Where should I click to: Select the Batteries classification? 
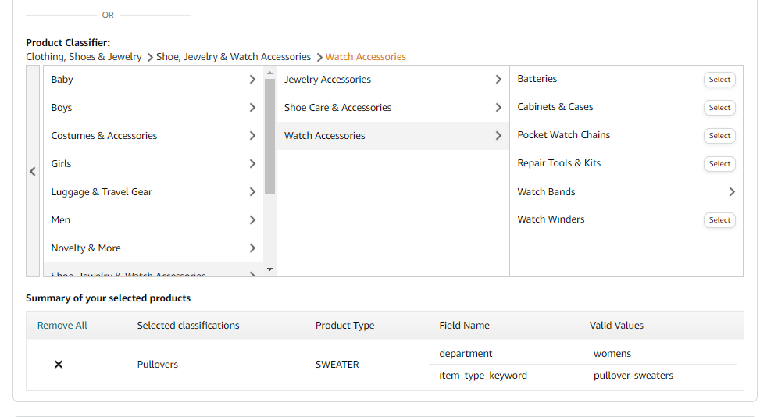719,80
